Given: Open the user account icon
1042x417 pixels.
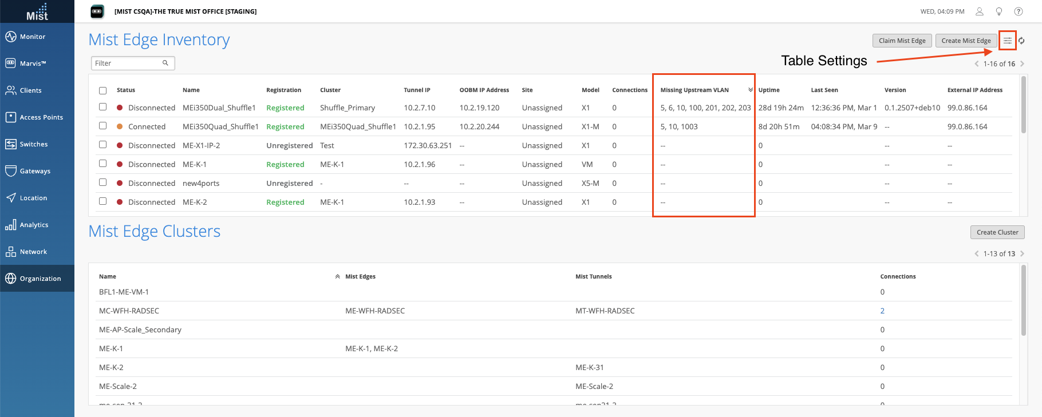Looking at the screenshot, I should coord(980,11).
